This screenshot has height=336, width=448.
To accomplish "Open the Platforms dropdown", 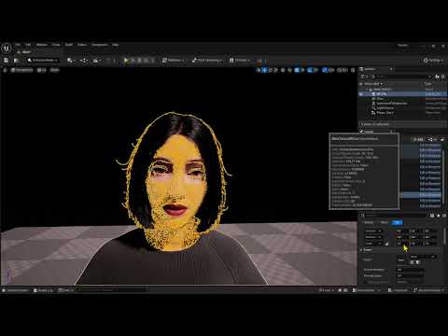I will coord(173,61).
